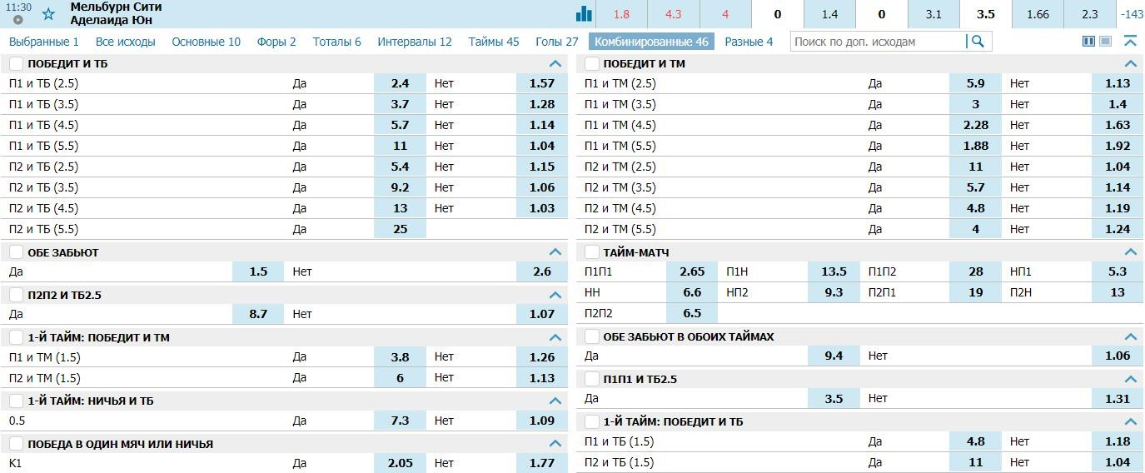Select the Комбинированные 46 tab

651,42
